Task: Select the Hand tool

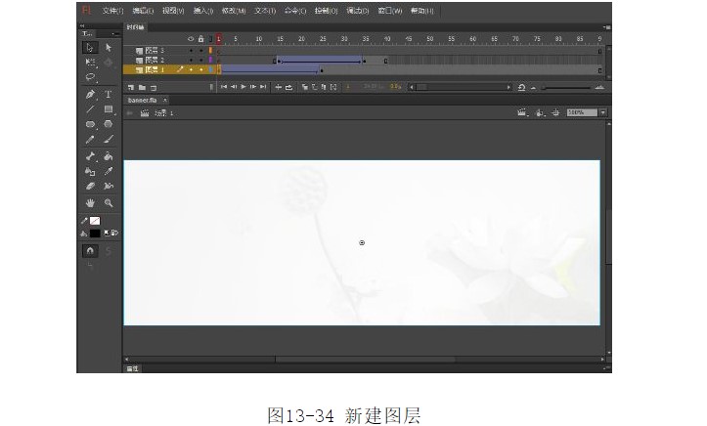Action: [x=90, y=203]
